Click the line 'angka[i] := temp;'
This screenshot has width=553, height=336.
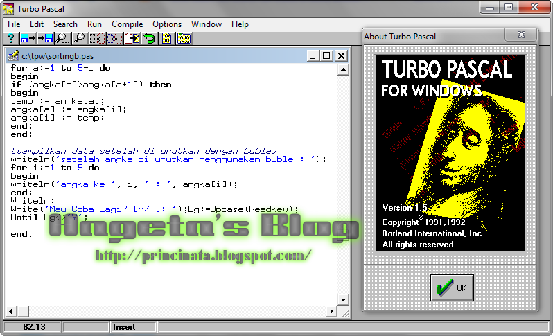[58, 118]
